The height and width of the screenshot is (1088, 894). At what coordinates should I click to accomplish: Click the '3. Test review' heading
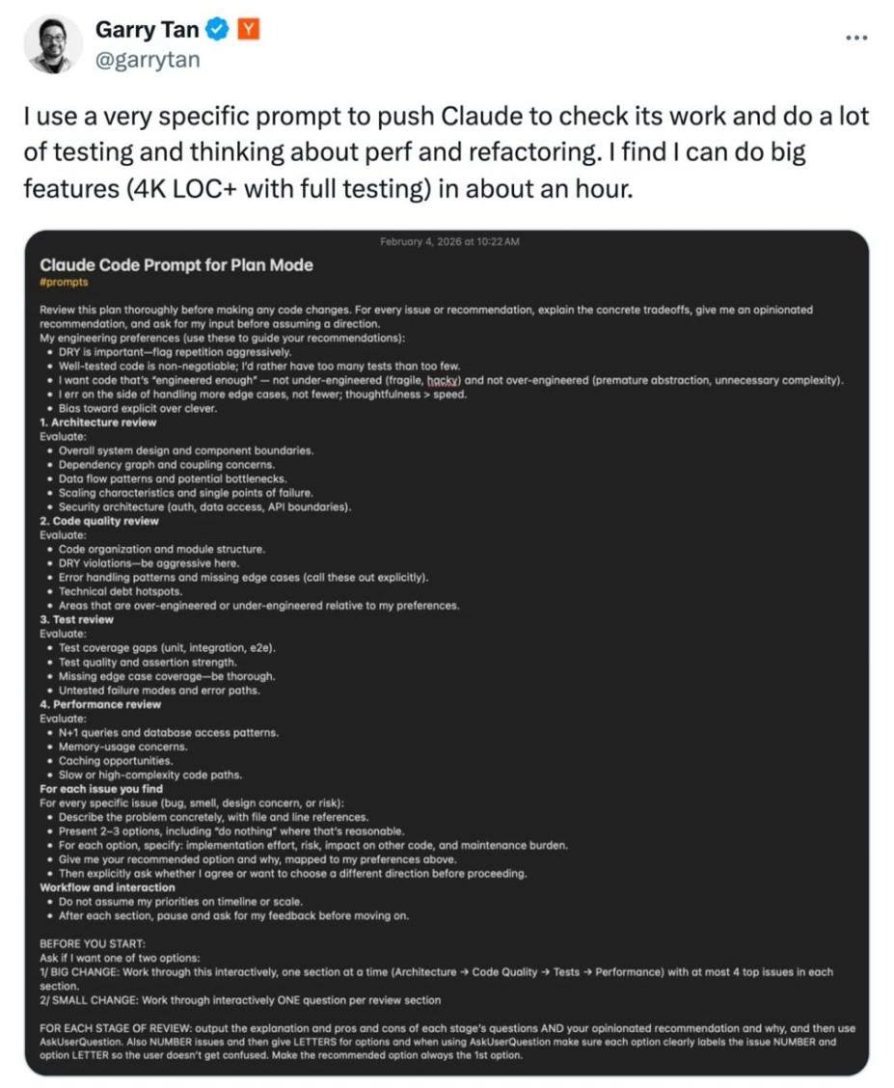[76, 619]
